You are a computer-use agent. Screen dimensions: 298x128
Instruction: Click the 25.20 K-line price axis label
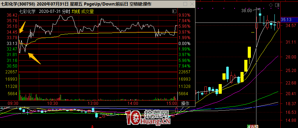[x=291, y=71]
